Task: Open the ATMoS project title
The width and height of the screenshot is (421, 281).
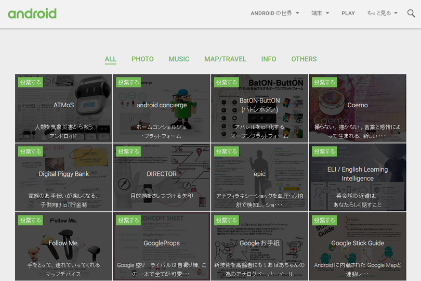Action: coord(63,105)
